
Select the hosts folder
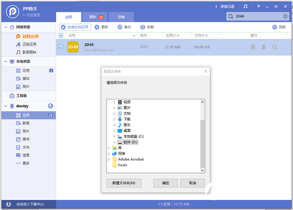coord(120,165)
